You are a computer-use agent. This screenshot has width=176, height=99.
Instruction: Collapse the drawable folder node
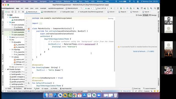tap(10, 42)
